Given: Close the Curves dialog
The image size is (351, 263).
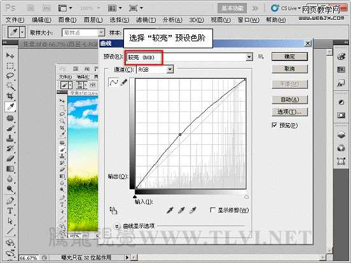Looking at the screenshot, I should [308, 43].
